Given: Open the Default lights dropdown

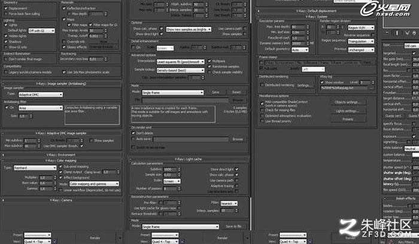Looking at the screenshot, I should coord(42,30).
